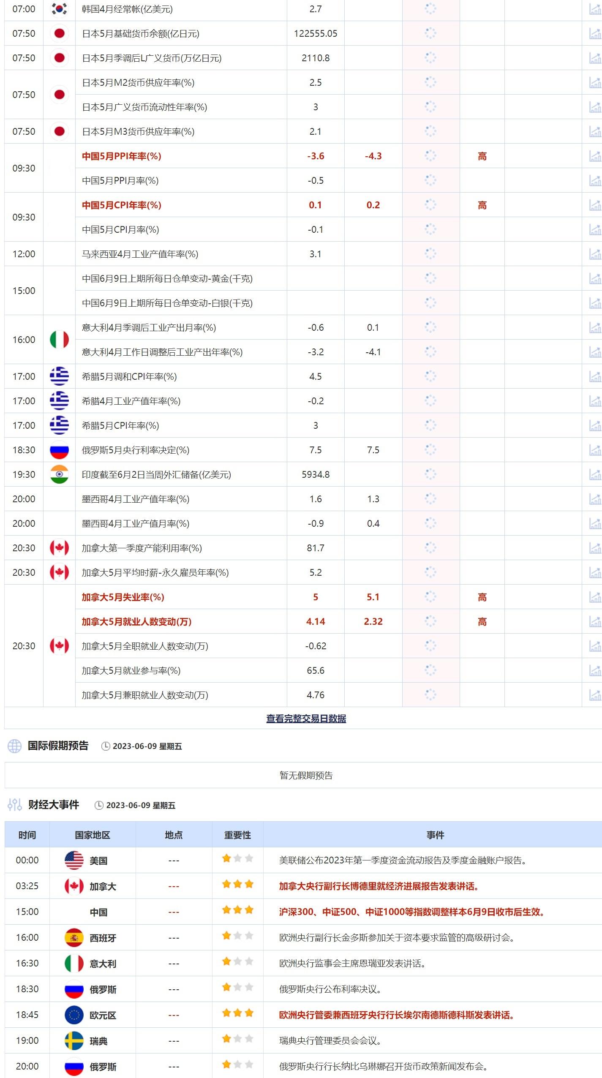Click the 时间 column header in events table
602x1078 pixels.
coord(27,835)
